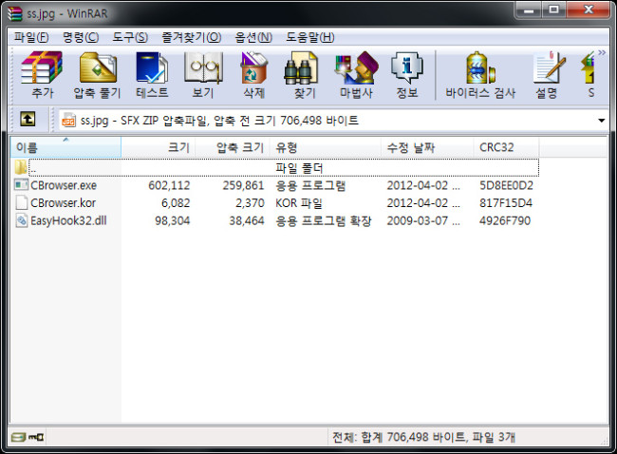Click the 삭제 (Delete) toolbar icon
Screen dimensions: 617x454
[x=253, y=74]
